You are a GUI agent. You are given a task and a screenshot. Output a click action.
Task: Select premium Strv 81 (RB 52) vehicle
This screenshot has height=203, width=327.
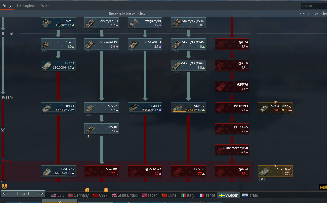275,108
